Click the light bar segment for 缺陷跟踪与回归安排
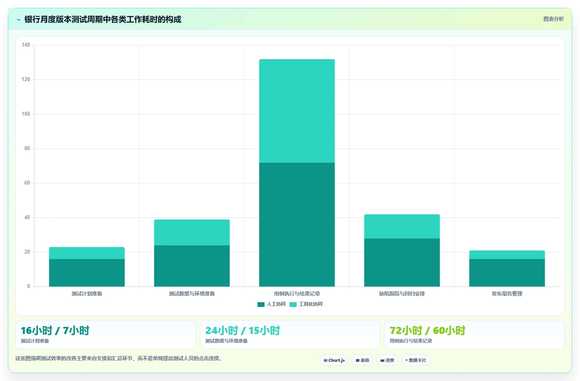Viewport: 580px width, 381px height. pos(402,227)
